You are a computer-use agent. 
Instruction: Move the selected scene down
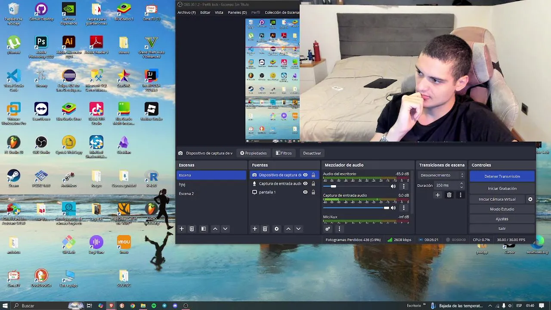(225, 229)
